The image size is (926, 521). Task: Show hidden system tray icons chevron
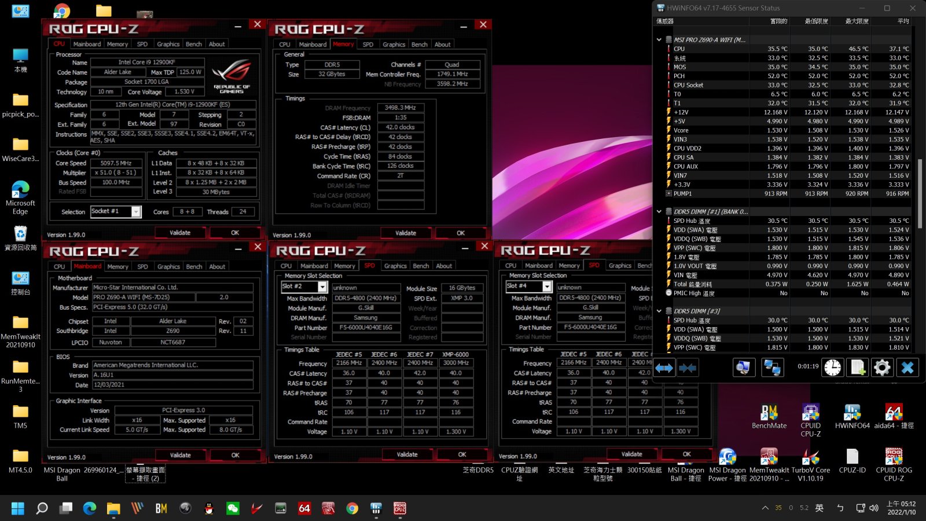(x=765, y=508)
